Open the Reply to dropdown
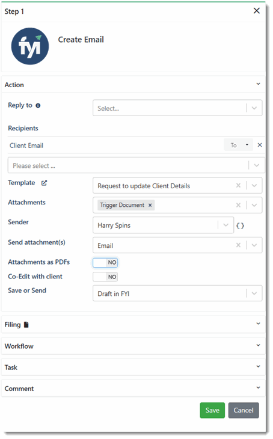The image size is (273, 439). [x=177, y=108]
